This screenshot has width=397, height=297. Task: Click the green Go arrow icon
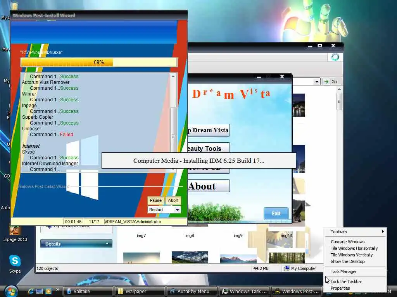(x=326, y=82)
